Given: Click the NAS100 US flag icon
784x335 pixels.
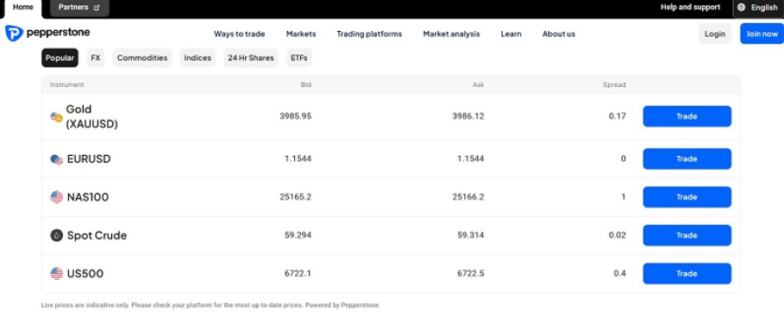Looking at the screenshot, I should point(57,197).
